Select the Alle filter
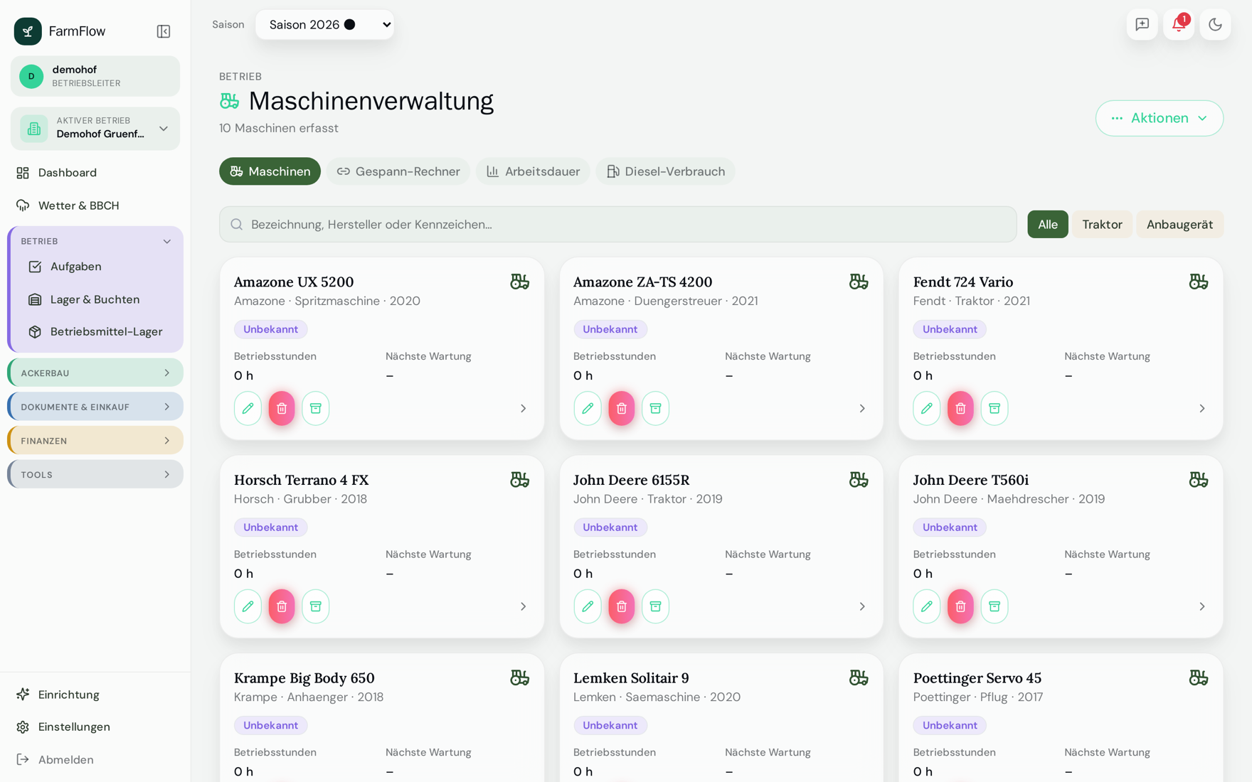This screenshot has height=782, width=1252. [x=1048, y=225]
